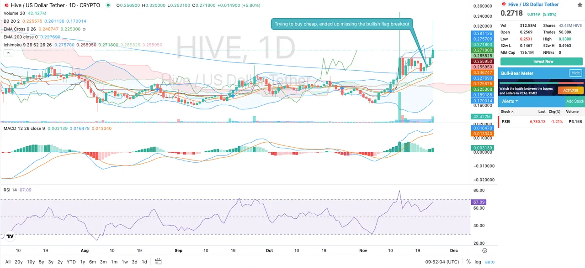Click the PSEI last price 6,780.13

[537, 122]
